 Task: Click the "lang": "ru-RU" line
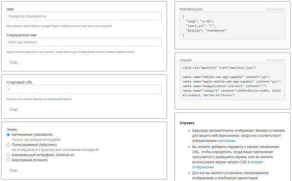coord(200,21)
